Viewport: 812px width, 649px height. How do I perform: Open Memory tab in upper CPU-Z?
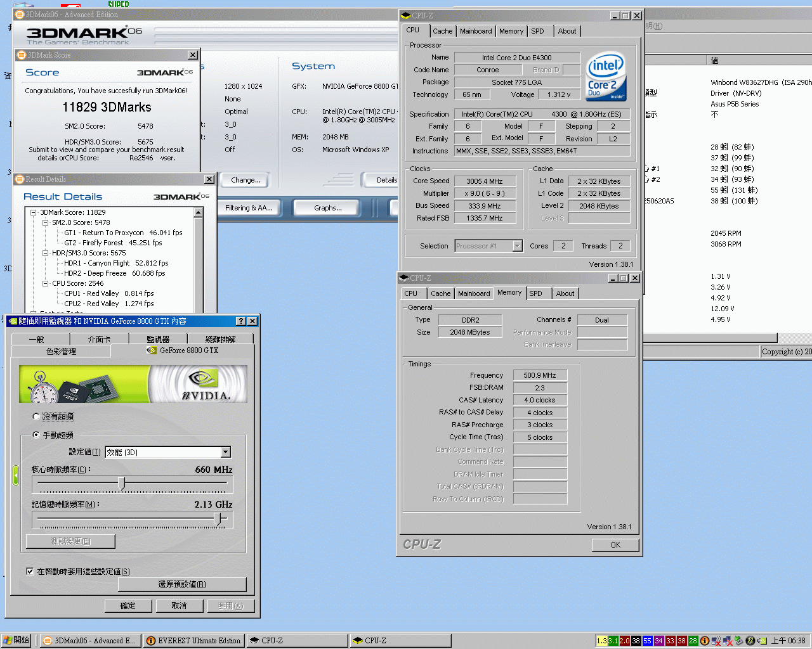click(511, 31)
